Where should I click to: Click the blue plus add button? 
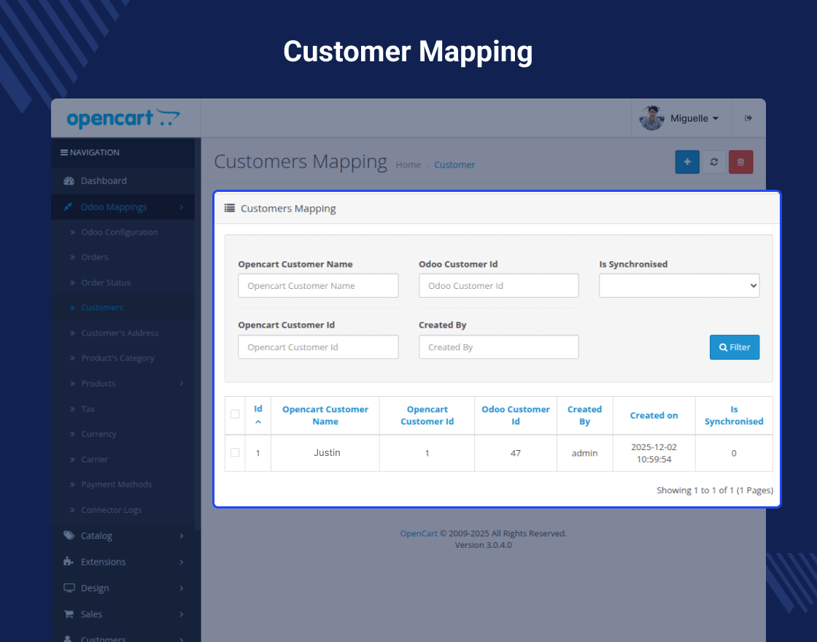687,162
